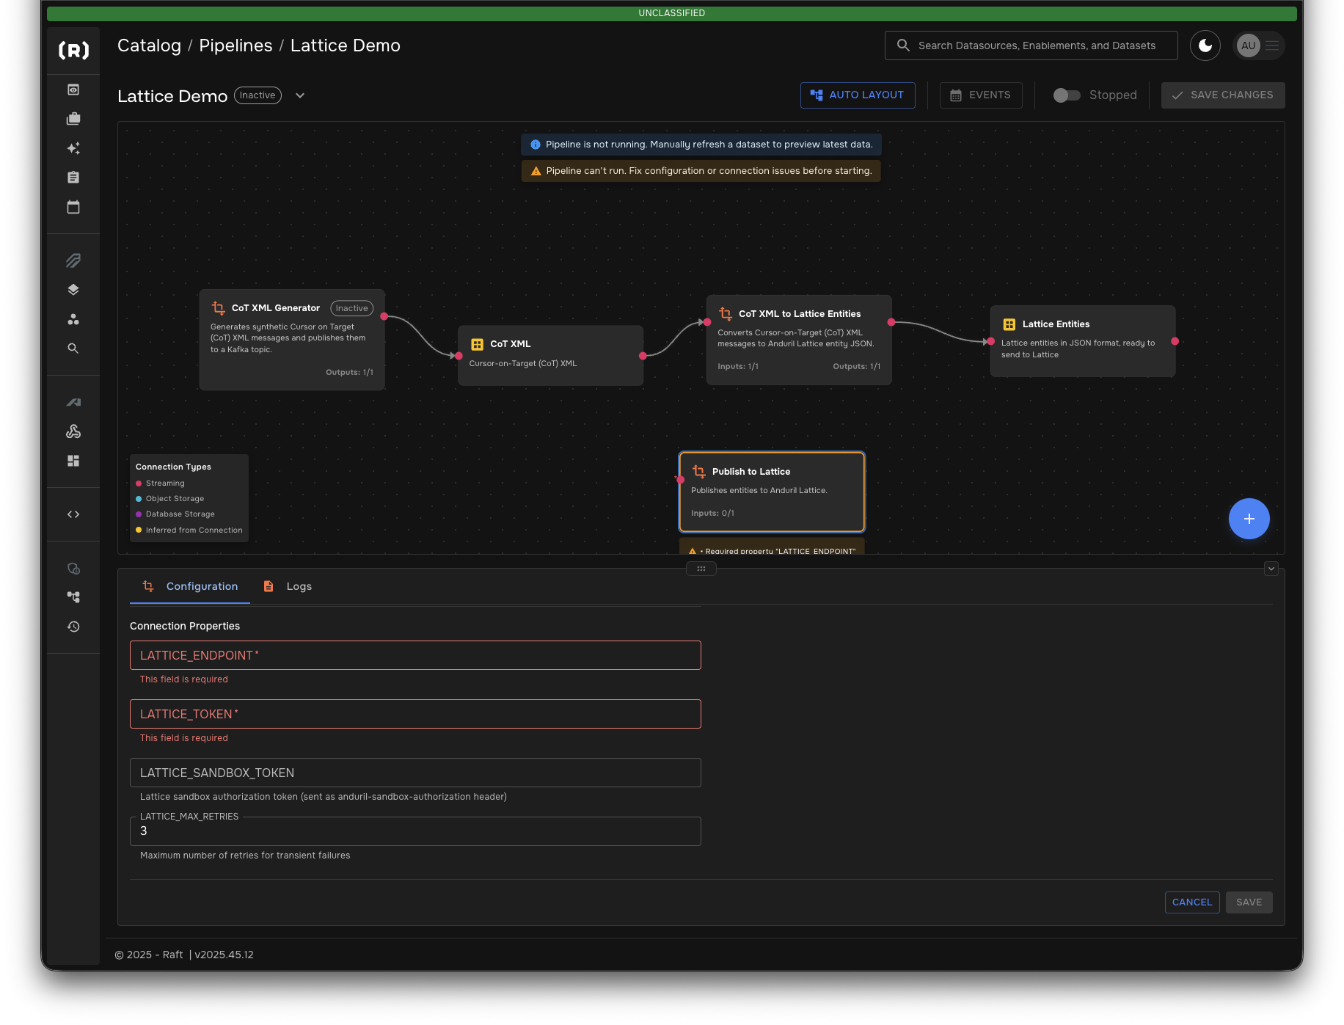
Task: Click the 'Connection Properties' heading
Action: tap(185, 626)
